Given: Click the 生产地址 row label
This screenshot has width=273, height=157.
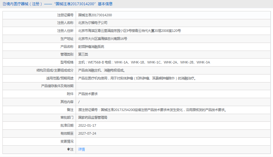Looking at the screenshot, I should pos(67,39).
